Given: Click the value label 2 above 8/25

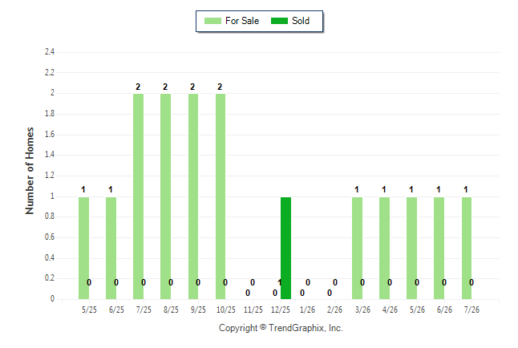Looking at the screenshot, I should (165, 87).
